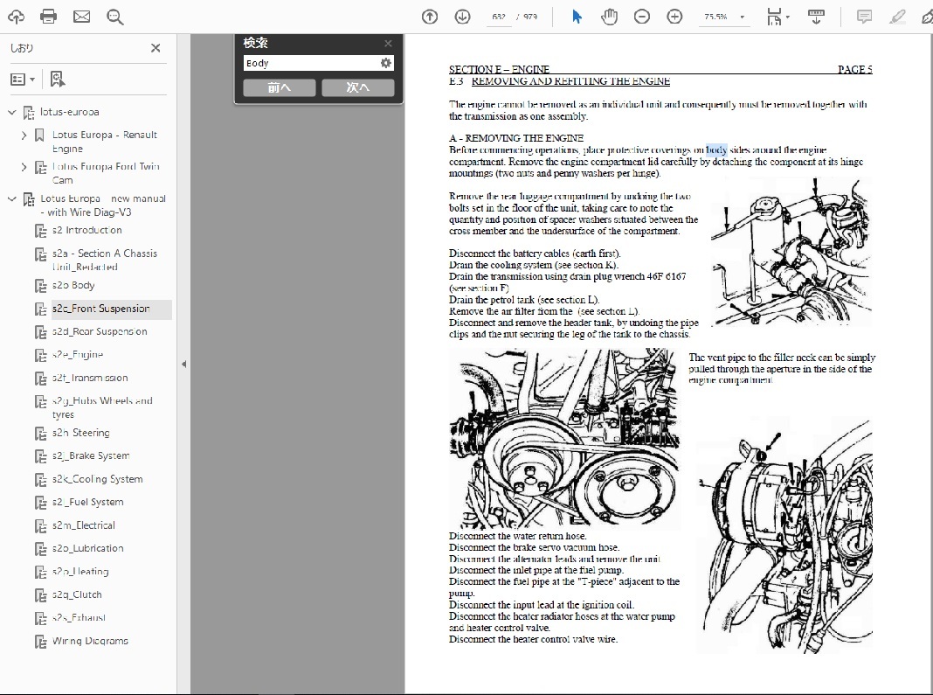Print the document with printer icon
Screen dimensions: 933x695
[x=49, y=17]
